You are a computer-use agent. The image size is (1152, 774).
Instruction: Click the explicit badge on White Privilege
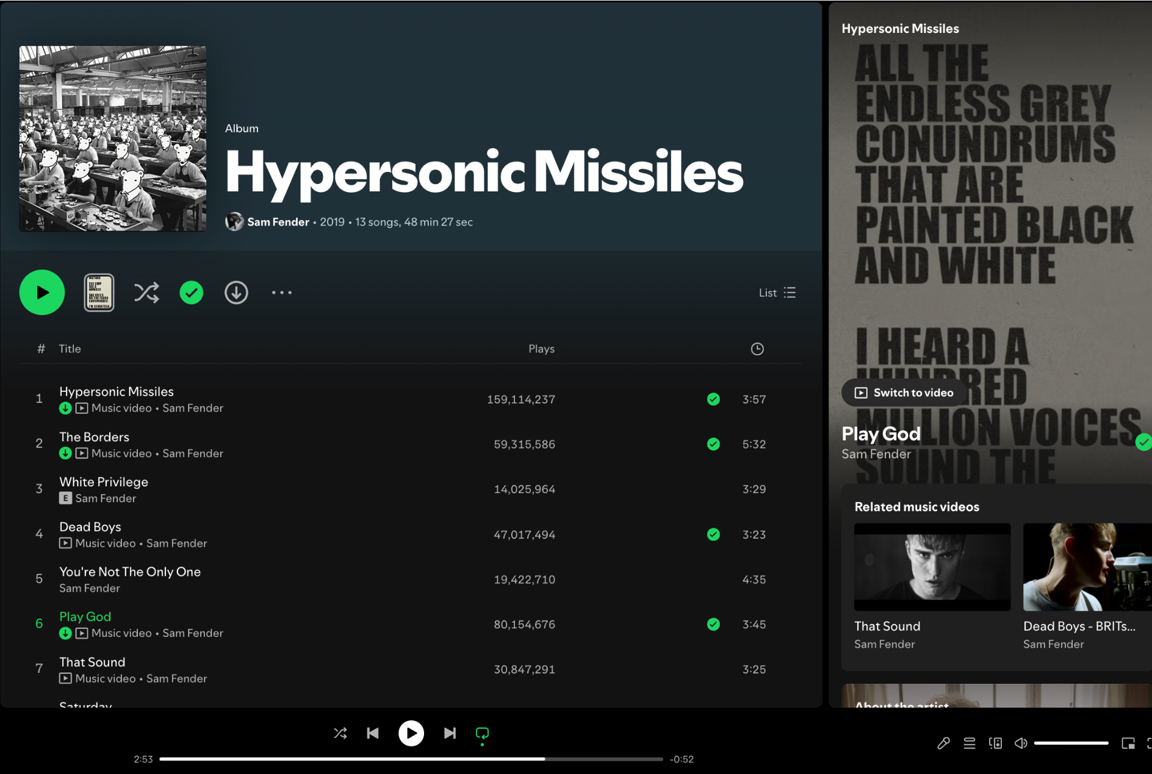(x=65, y=498)
